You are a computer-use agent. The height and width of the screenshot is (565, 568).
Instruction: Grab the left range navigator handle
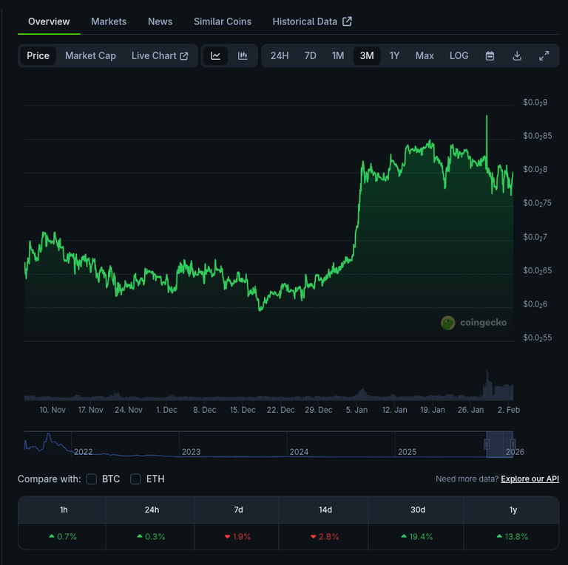(487, 444)
